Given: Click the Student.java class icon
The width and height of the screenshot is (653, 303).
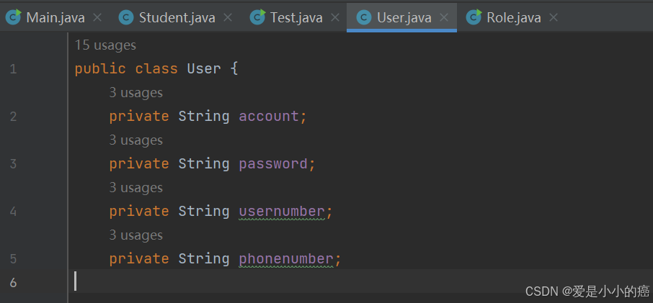Looking at the screenshot, I should tap(126, 17).
